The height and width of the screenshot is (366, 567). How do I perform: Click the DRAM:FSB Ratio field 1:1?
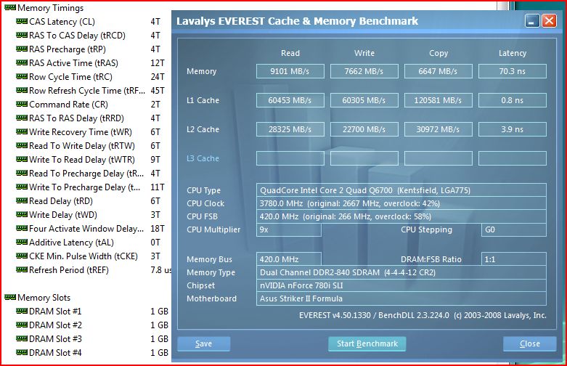click(x=514, y=259)
